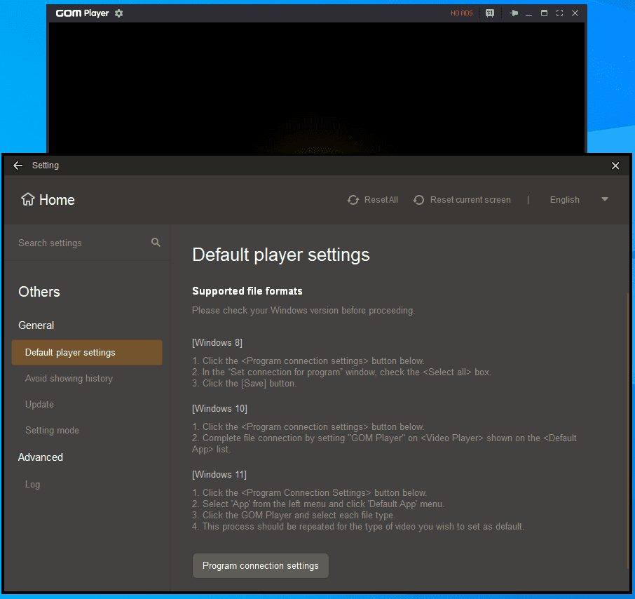635x599 pixels.
Task: Click the Others section heading
Action: pos(39,292)
